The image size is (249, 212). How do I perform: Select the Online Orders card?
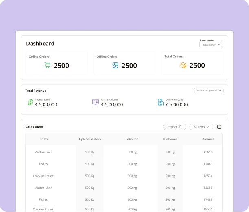click(57, 63)
